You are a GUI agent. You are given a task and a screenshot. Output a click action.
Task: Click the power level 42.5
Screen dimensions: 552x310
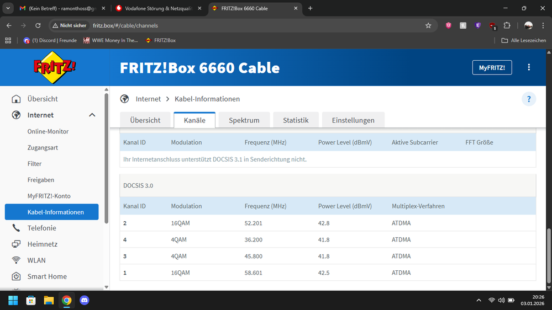[x=324, y=272]
